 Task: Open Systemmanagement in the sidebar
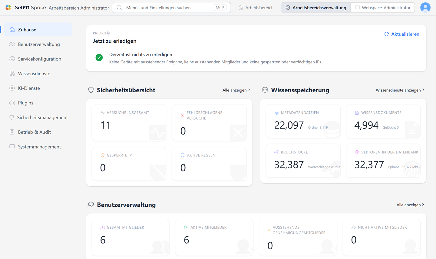click(38, 147)
